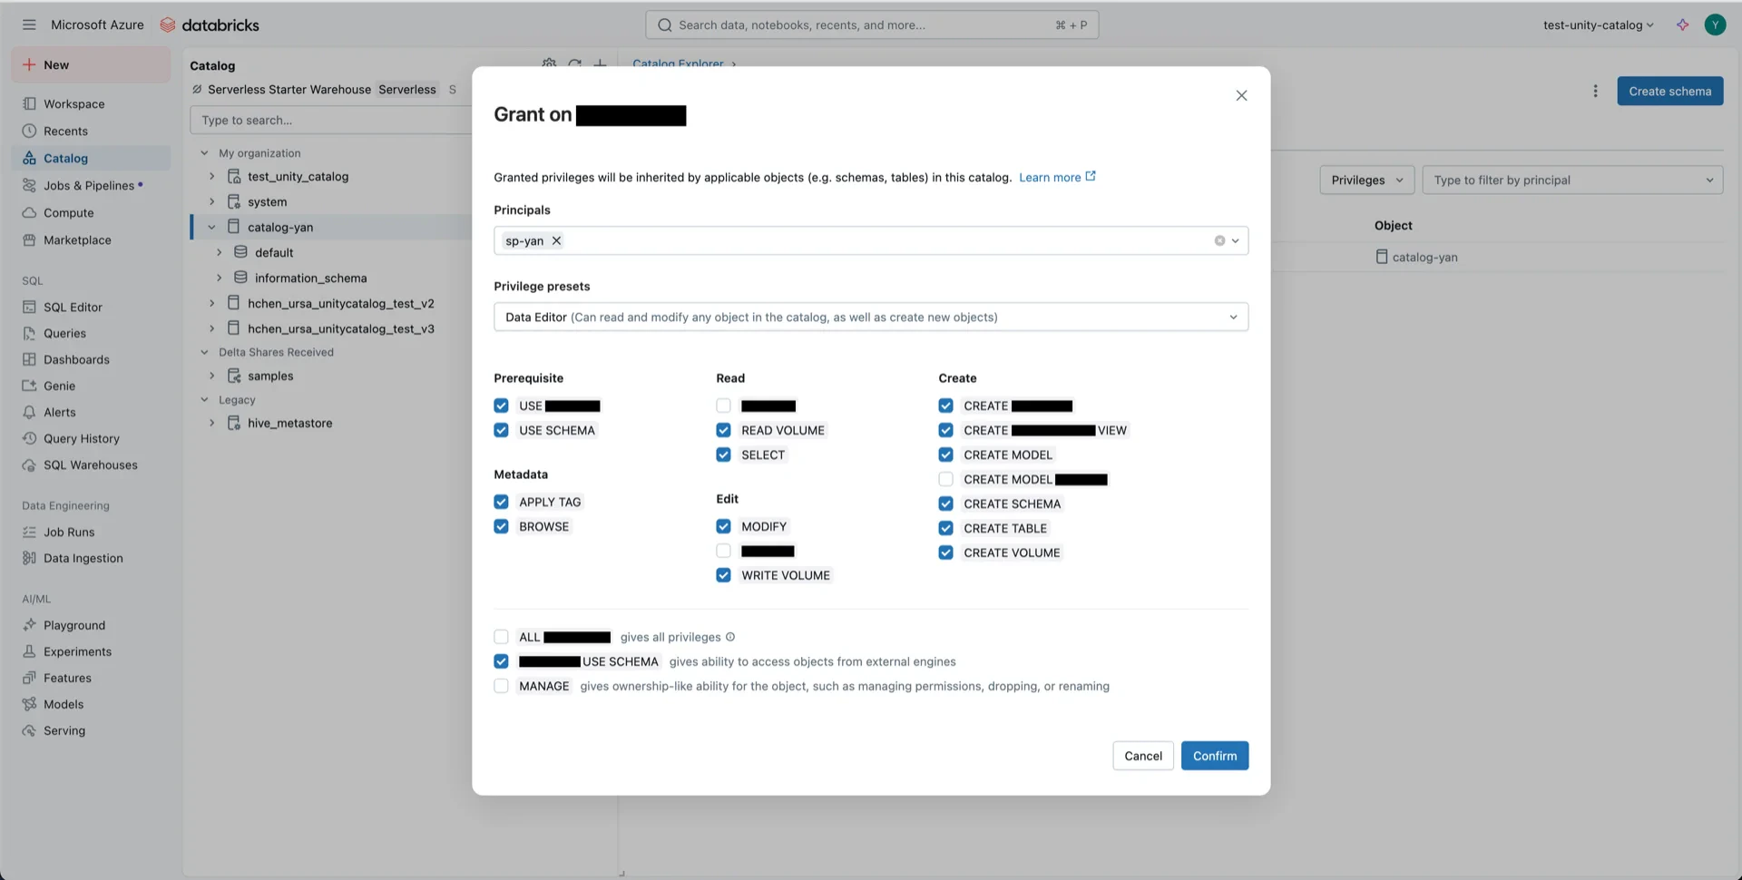This screenshot has height=880, width=1742.
Task: Uncheck the CREATE VOLUME checkbox
Action: [x=945, y=552]
